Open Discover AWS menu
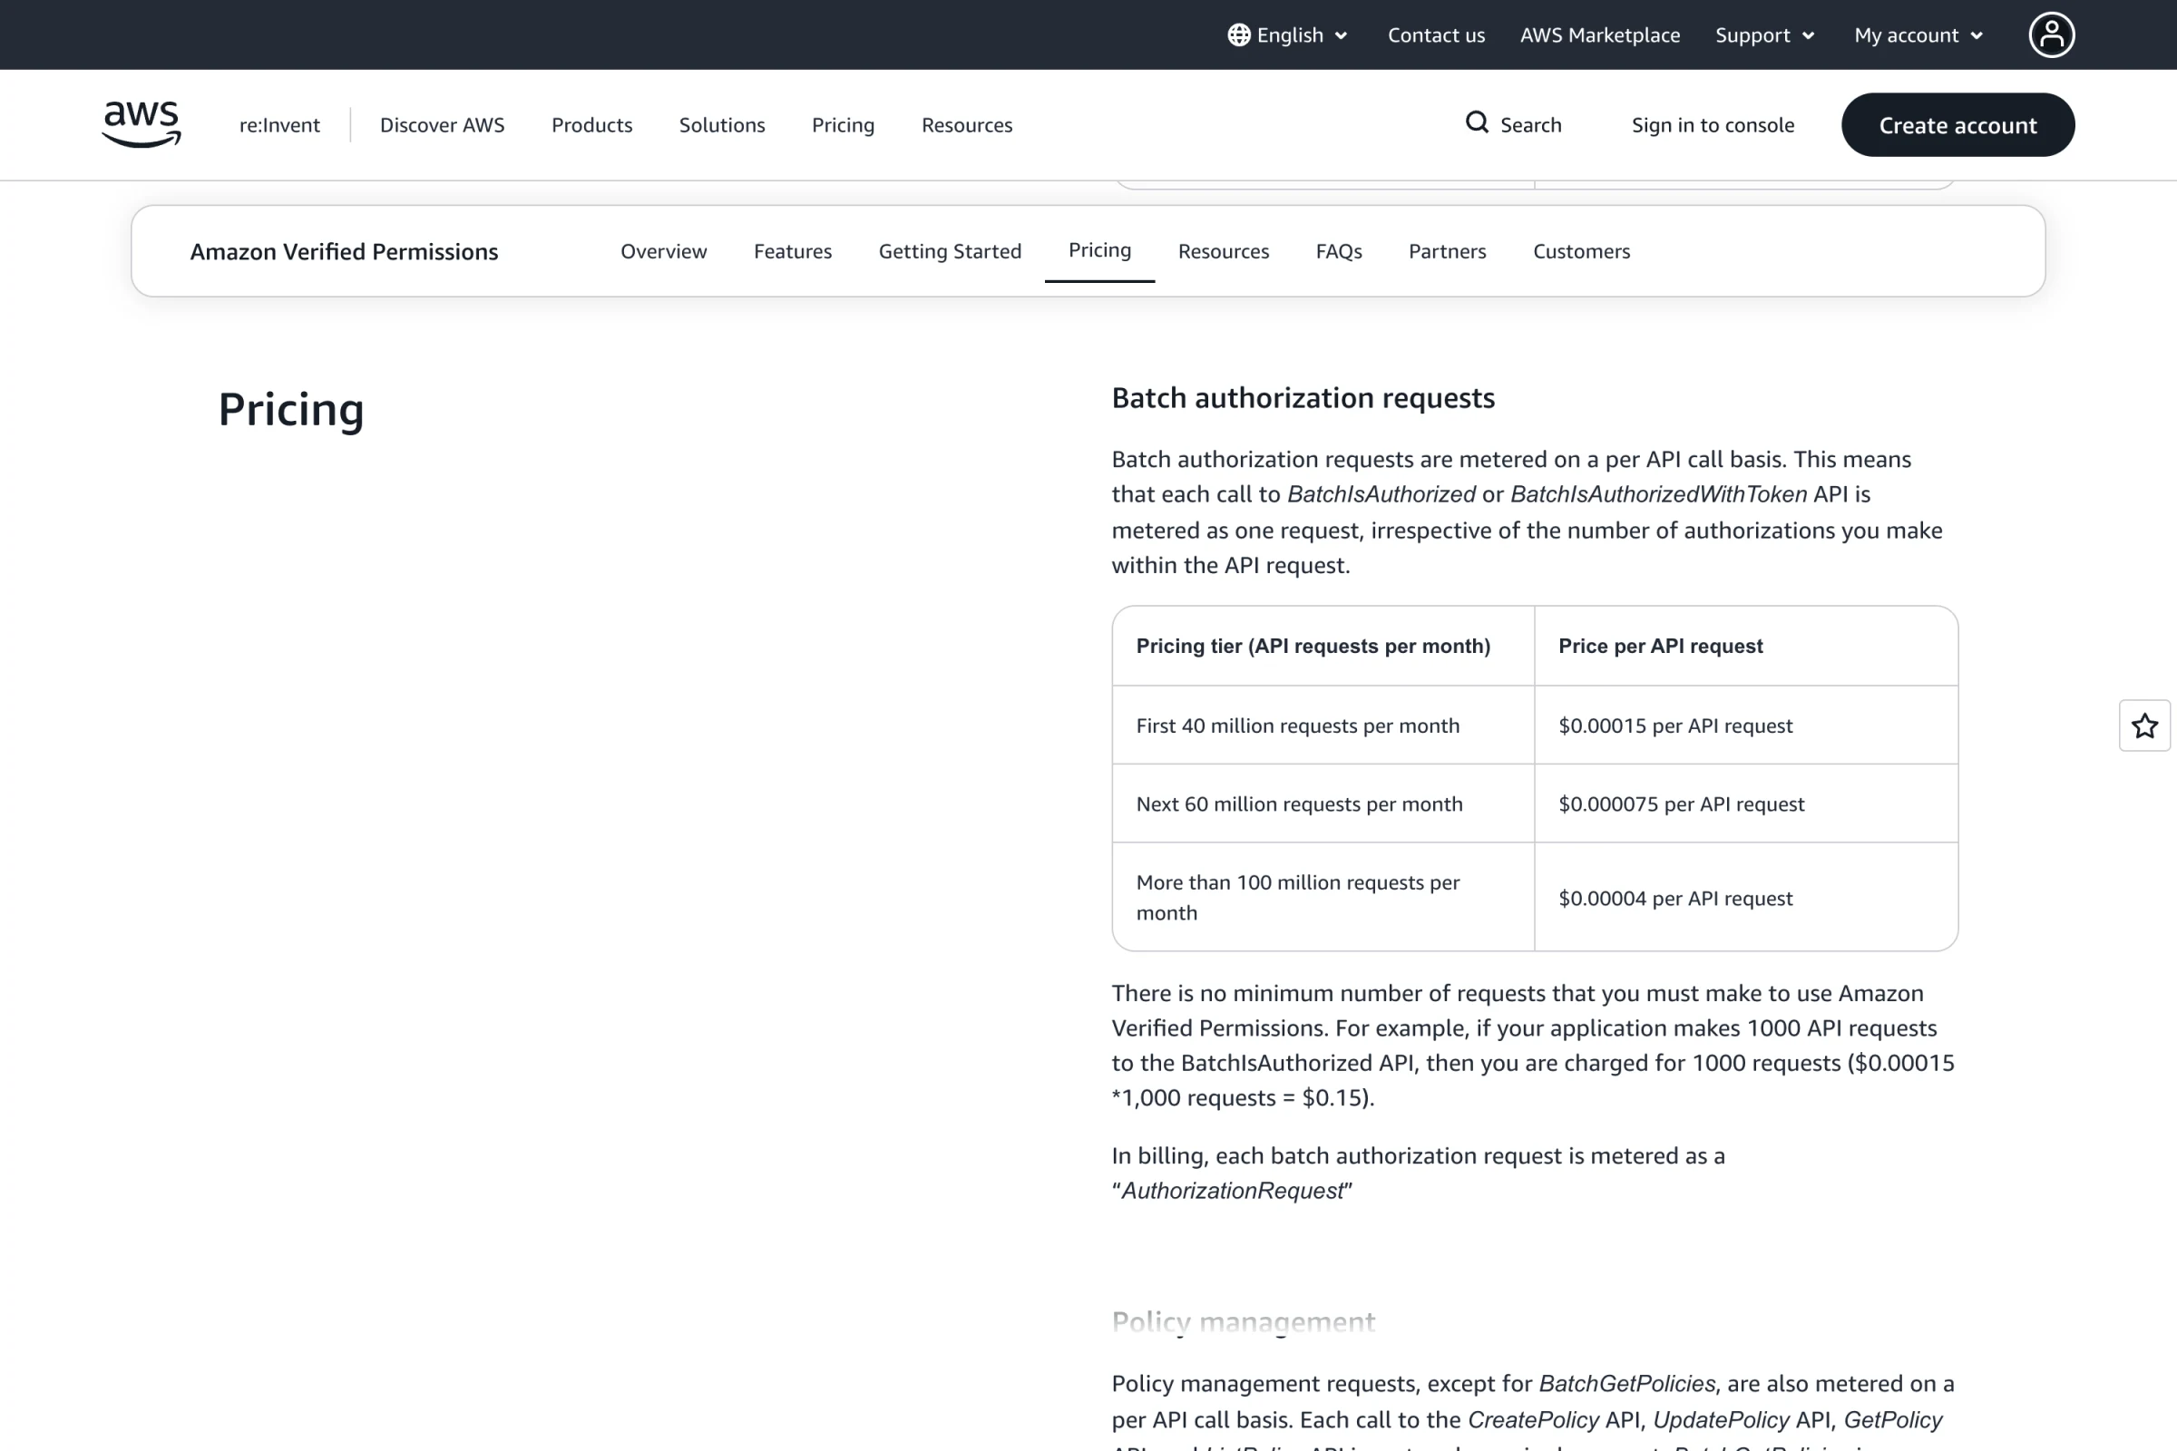The width and height of the screenshot is (2177, 1451). 443,125
